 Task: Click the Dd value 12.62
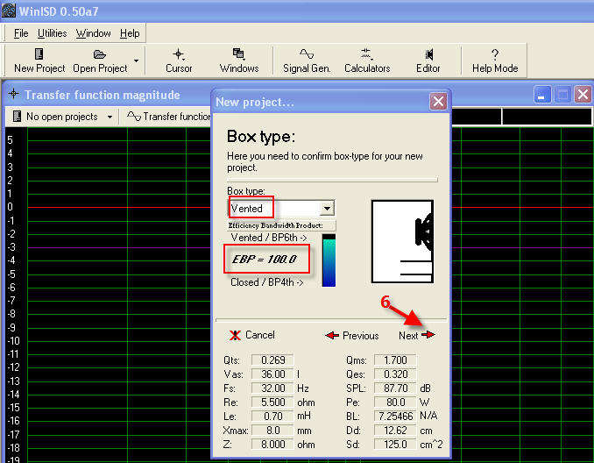coord(395,431)
